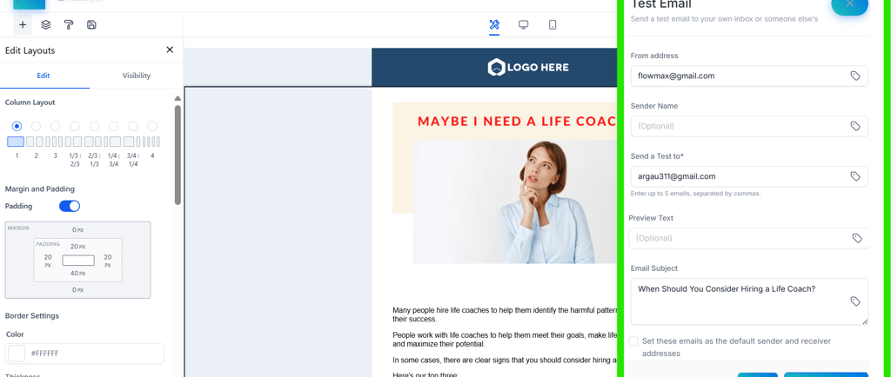Select the thinking woman image block

515,202
